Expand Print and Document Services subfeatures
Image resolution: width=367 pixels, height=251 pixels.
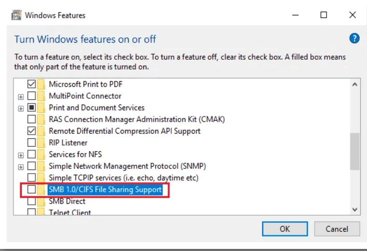[x=21, y=109]
